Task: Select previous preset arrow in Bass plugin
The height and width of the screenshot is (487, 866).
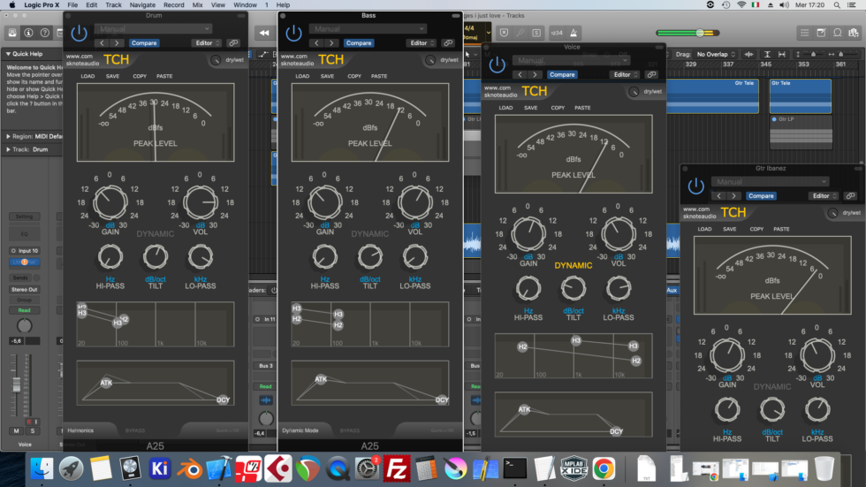Action: [316, 43]
